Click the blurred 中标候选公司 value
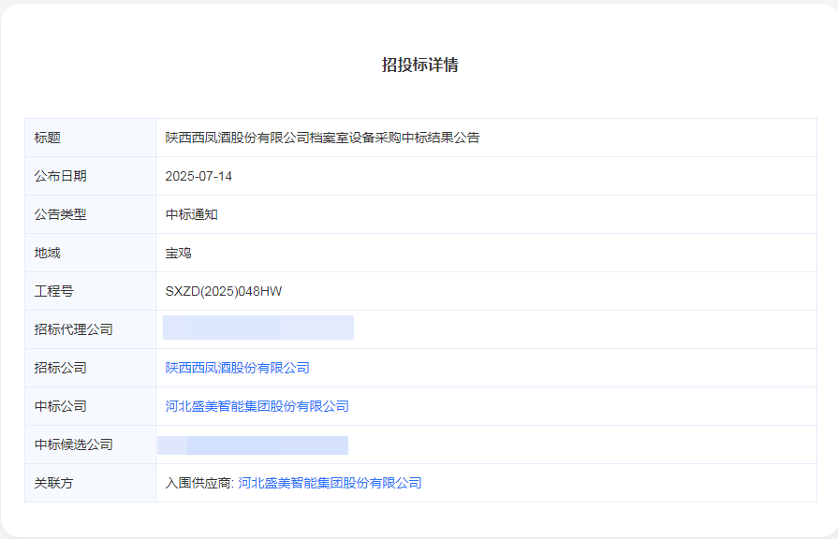 tap(253, 444)
